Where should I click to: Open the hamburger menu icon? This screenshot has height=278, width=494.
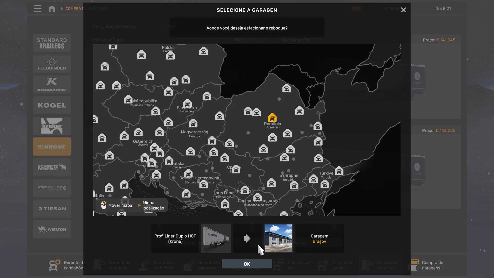click(37, 9)
